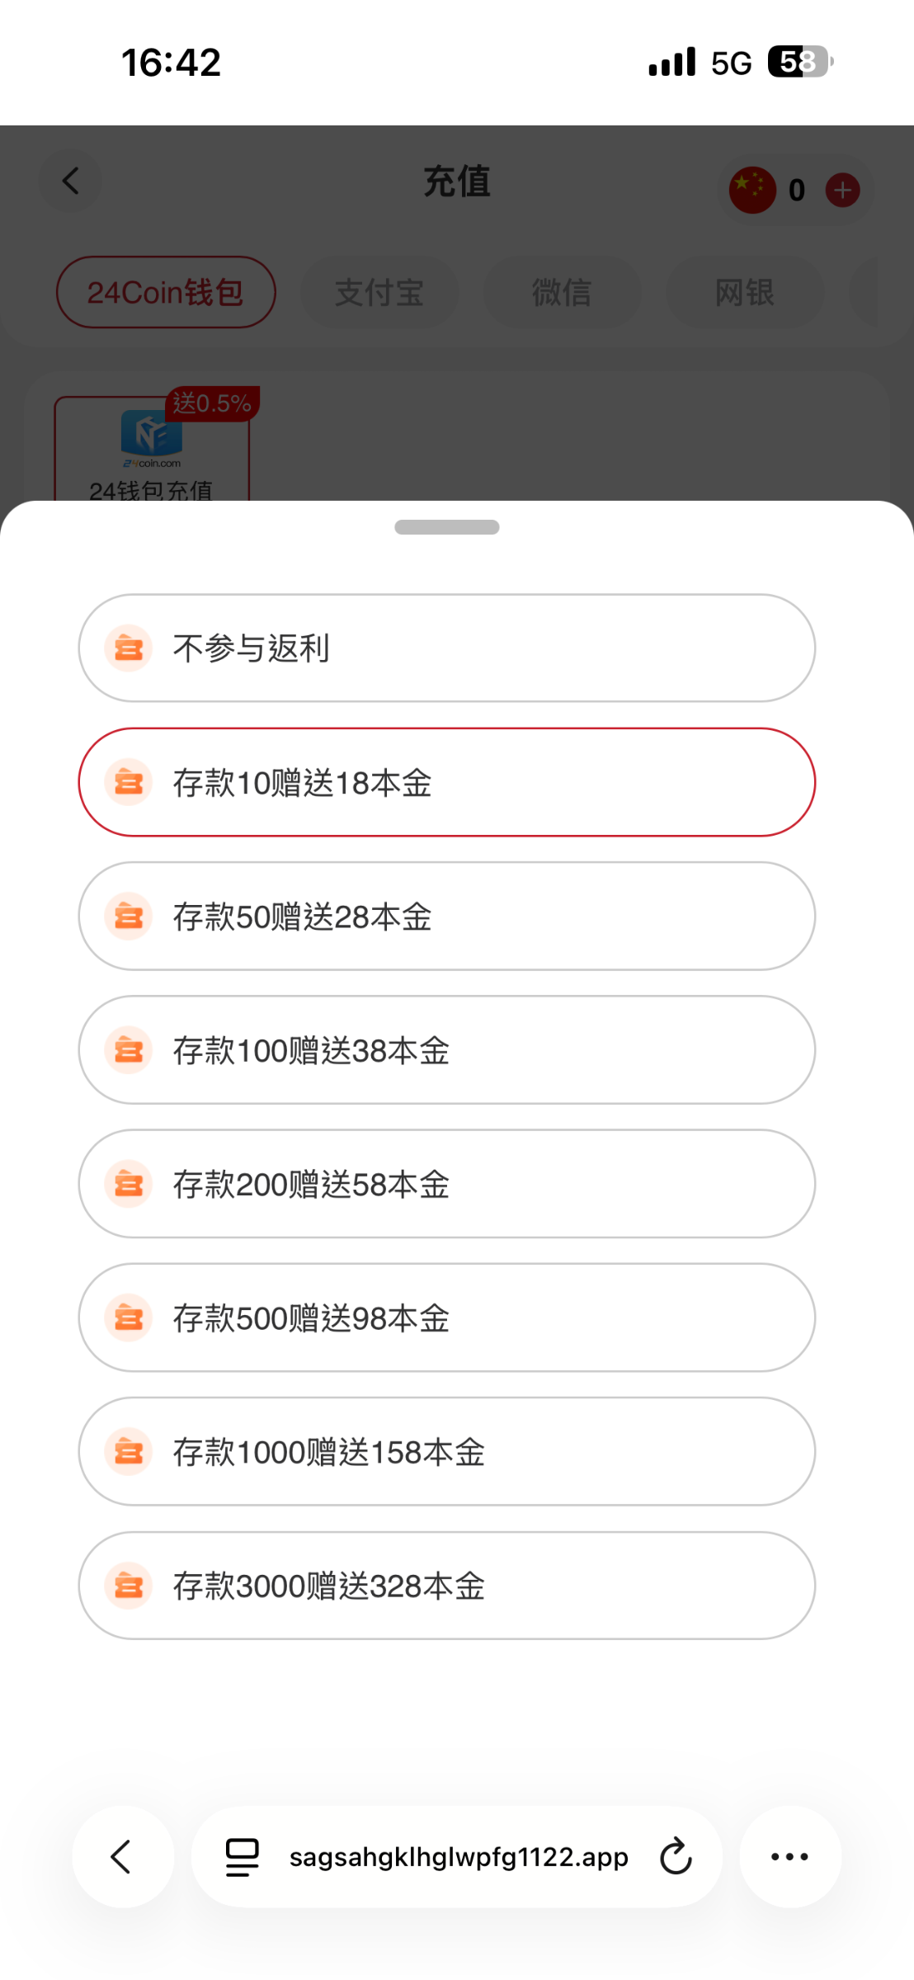Choose 存款50赠送28本金 bonus option
The image size is (914, 1980).
[x=446, y=917]
